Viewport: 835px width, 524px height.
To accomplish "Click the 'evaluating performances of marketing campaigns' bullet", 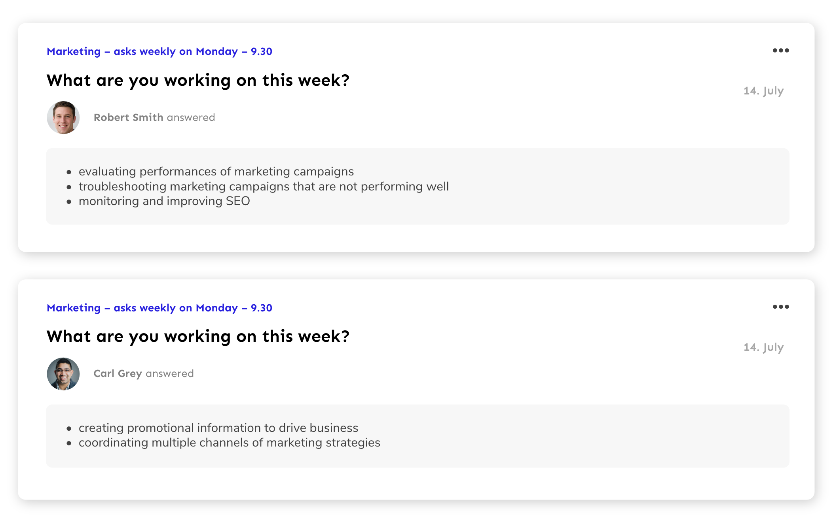I will click(216, 172).
